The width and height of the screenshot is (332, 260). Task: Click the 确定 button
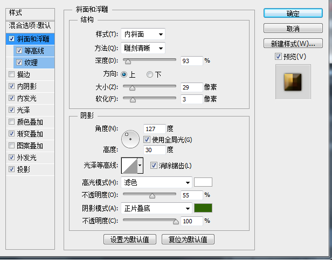click(x=293, y=13)
